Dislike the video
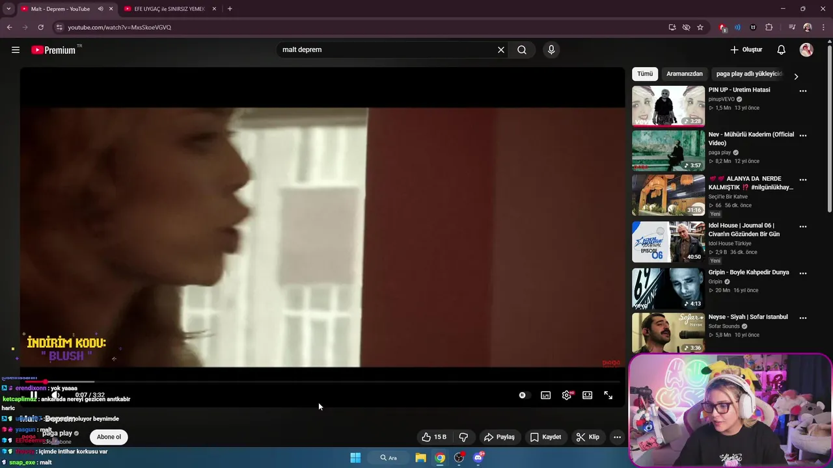 (464, 437)
